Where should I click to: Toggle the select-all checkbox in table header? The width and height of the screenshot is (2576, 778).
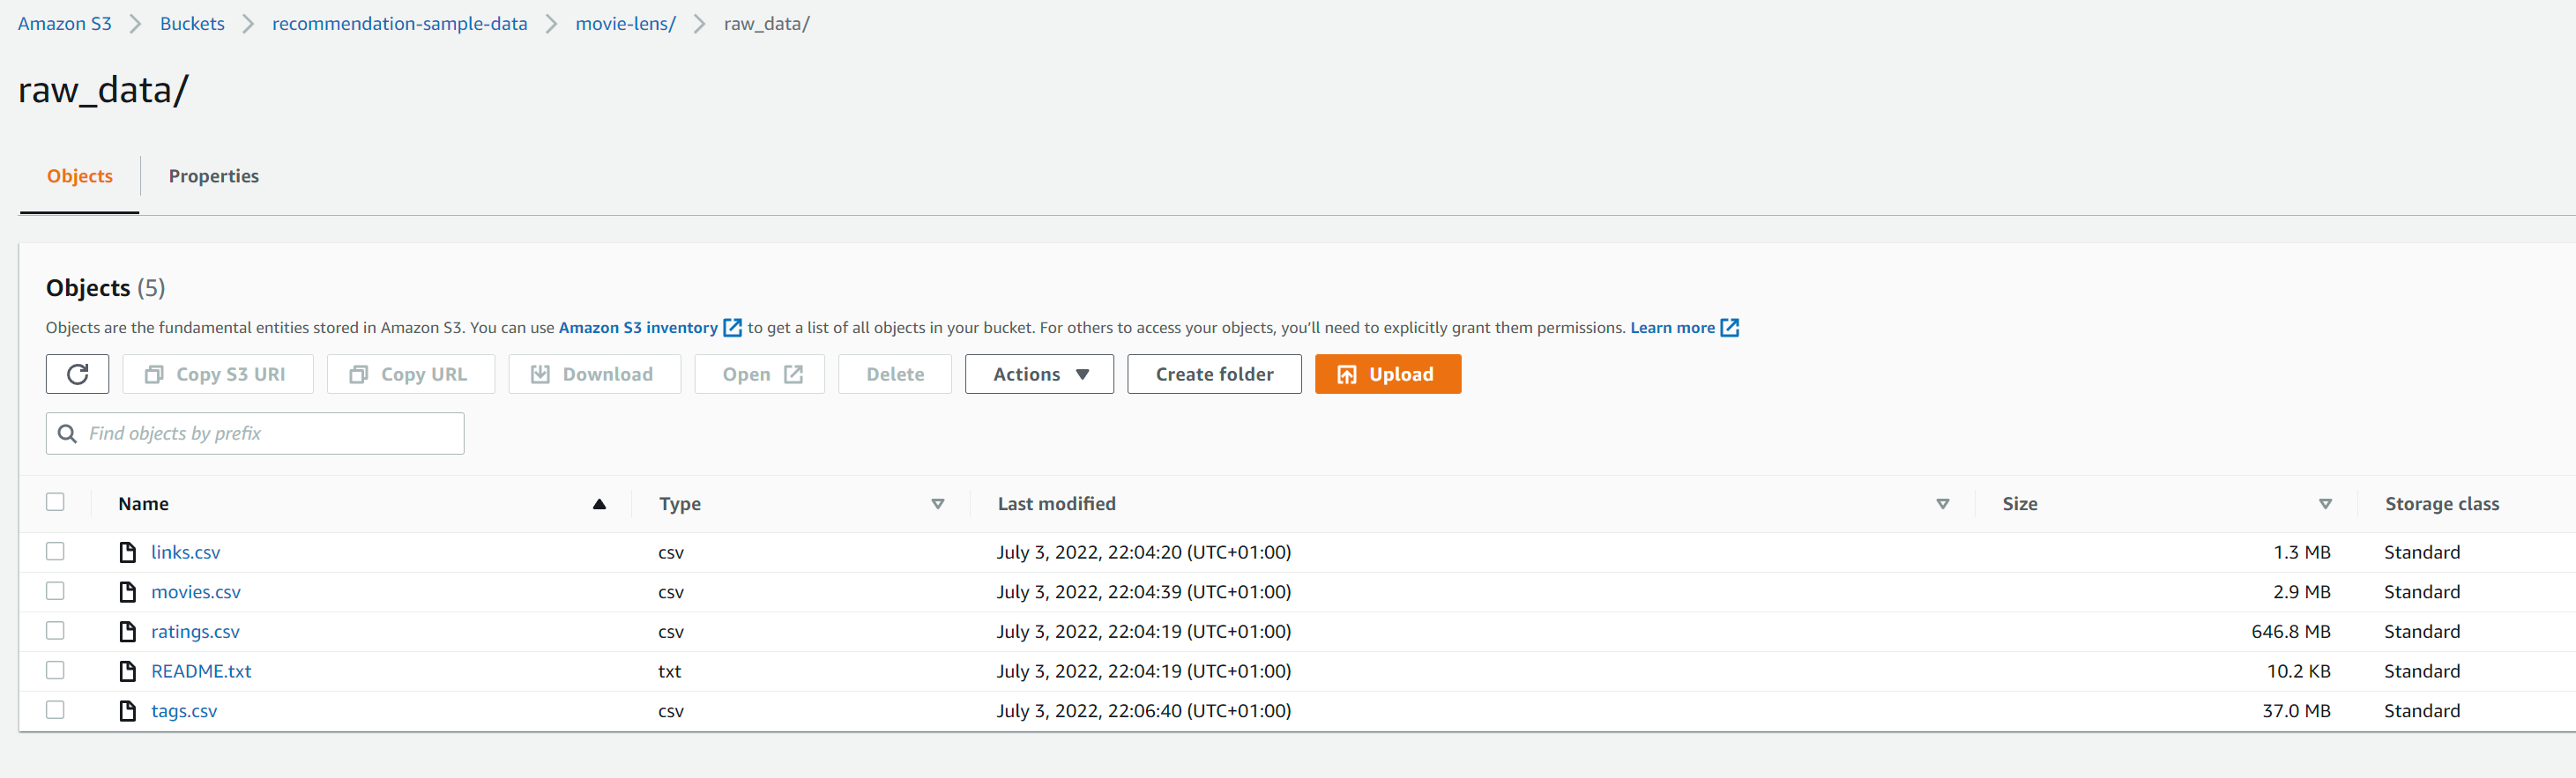pyautogui.click(x=55, y=502)
